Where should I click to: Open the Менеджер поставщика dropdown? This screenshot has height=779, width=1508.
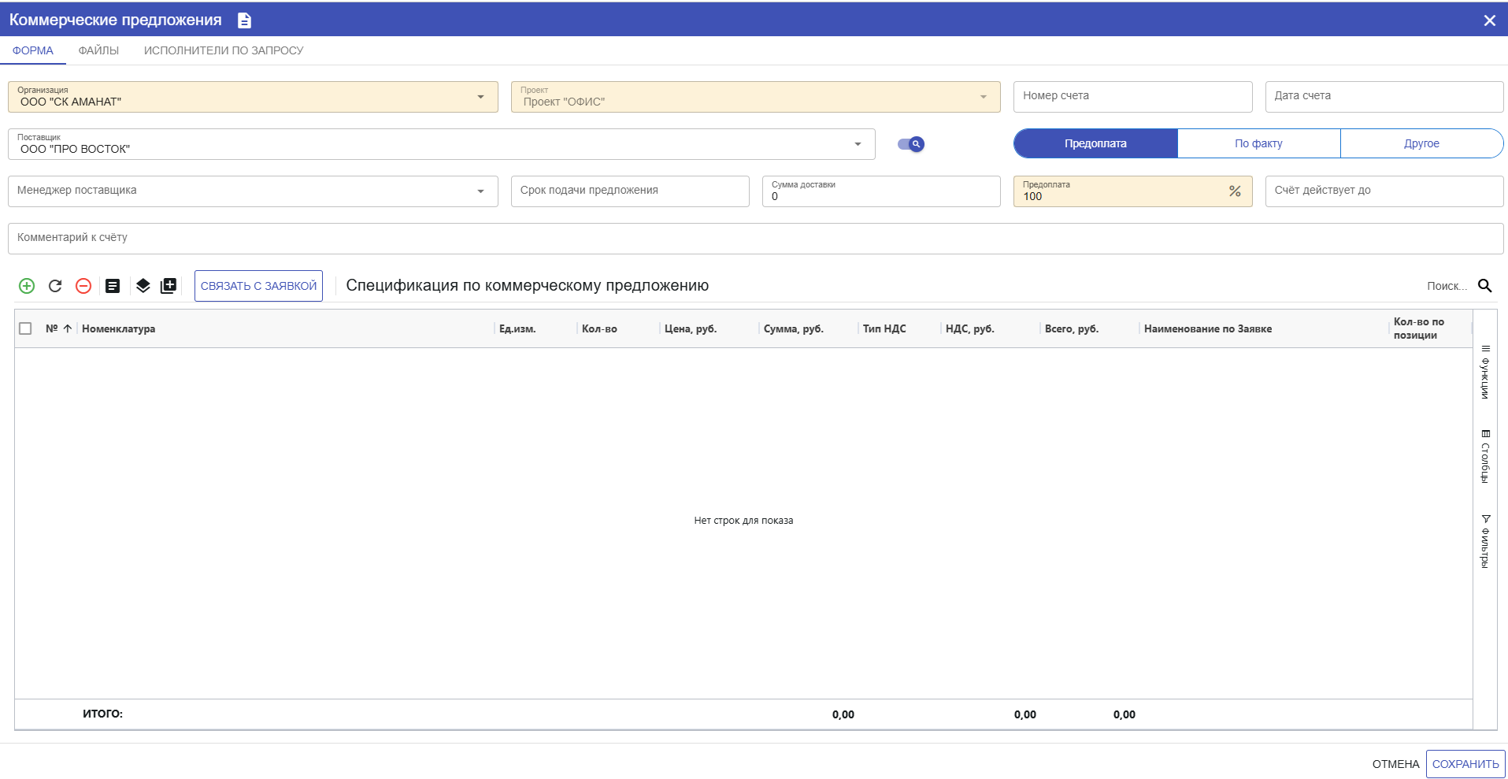coord(480,191)
